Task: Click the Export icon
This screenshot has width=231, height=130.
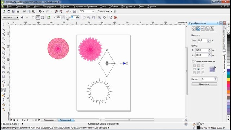Action: (x=61, y=11)
